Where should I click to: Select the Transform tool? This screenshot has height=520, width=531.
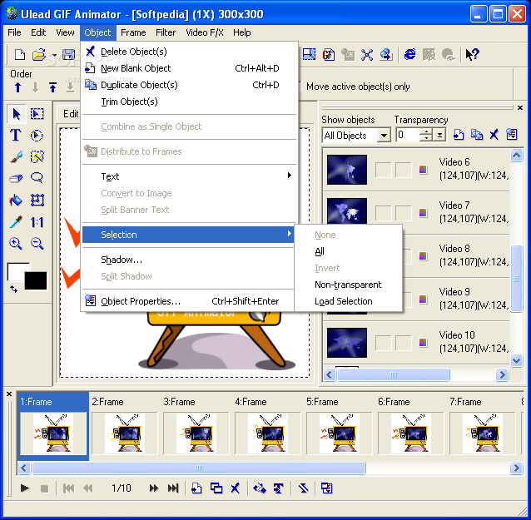pyautogui.click(x=37, y=200)
